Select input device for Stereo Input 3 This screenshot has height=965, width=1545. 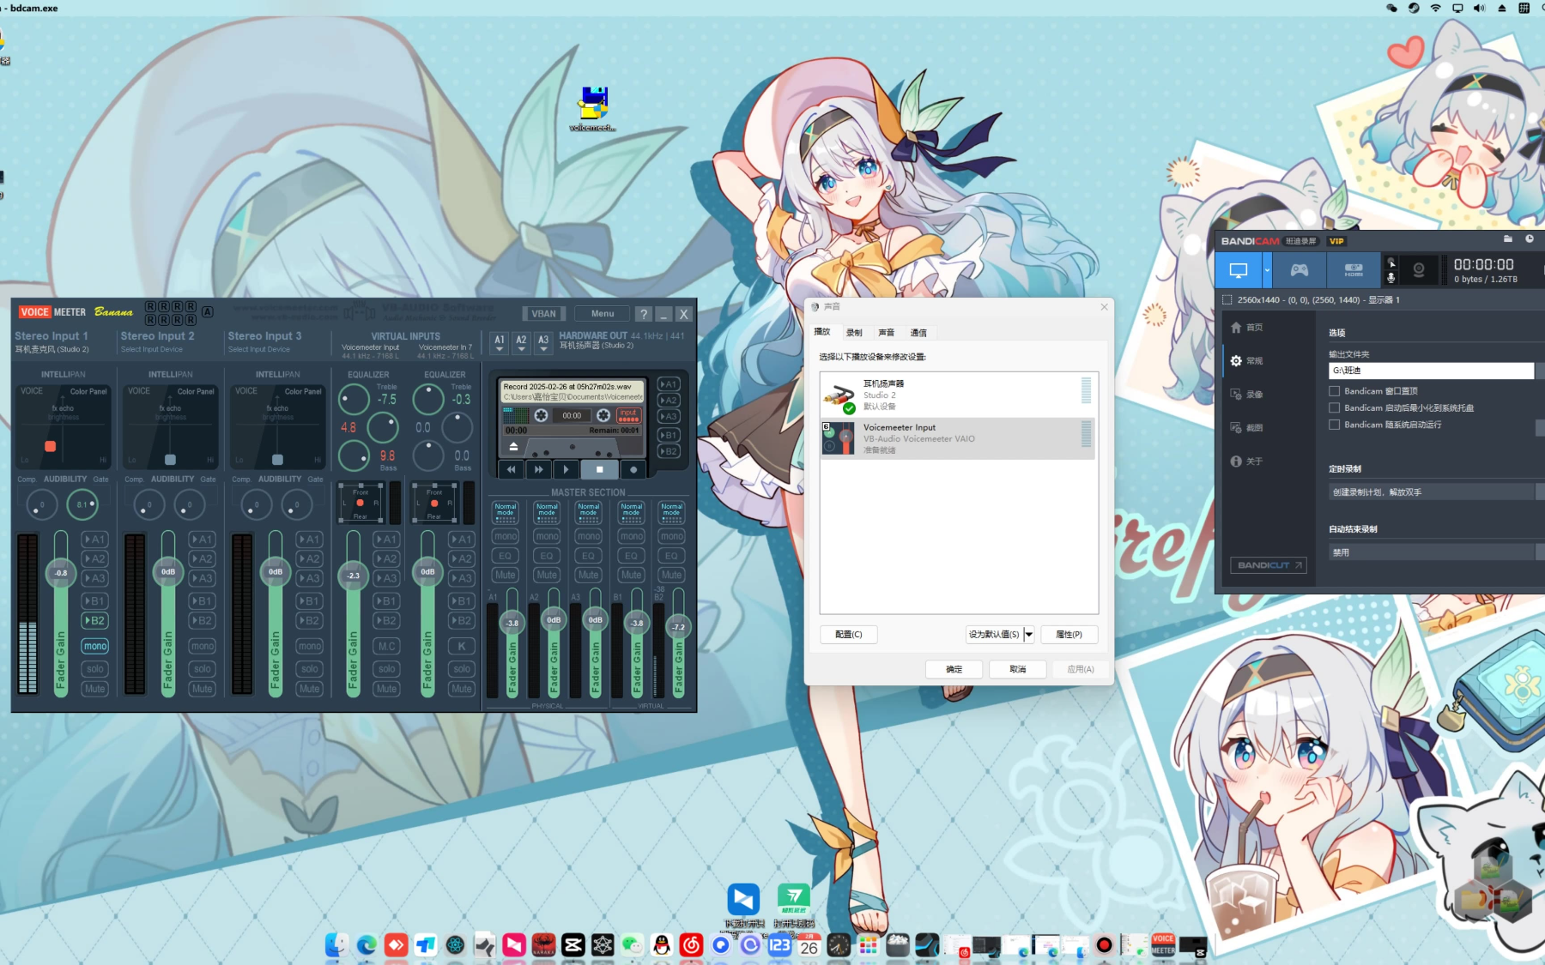259,349
